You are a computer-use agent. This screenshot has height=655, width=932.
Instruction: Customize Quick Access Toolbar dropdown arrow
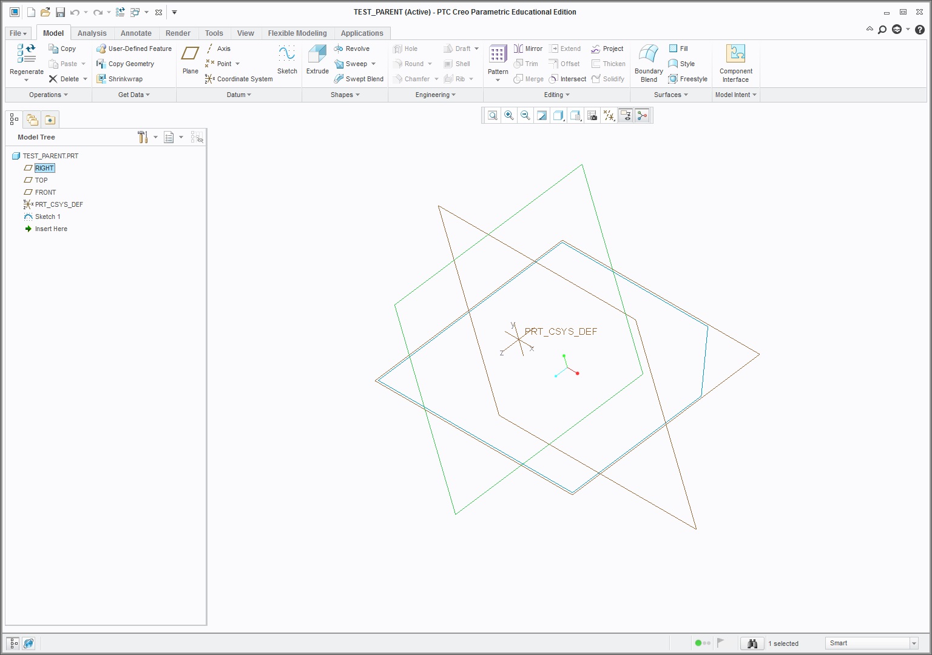point(174,12)
